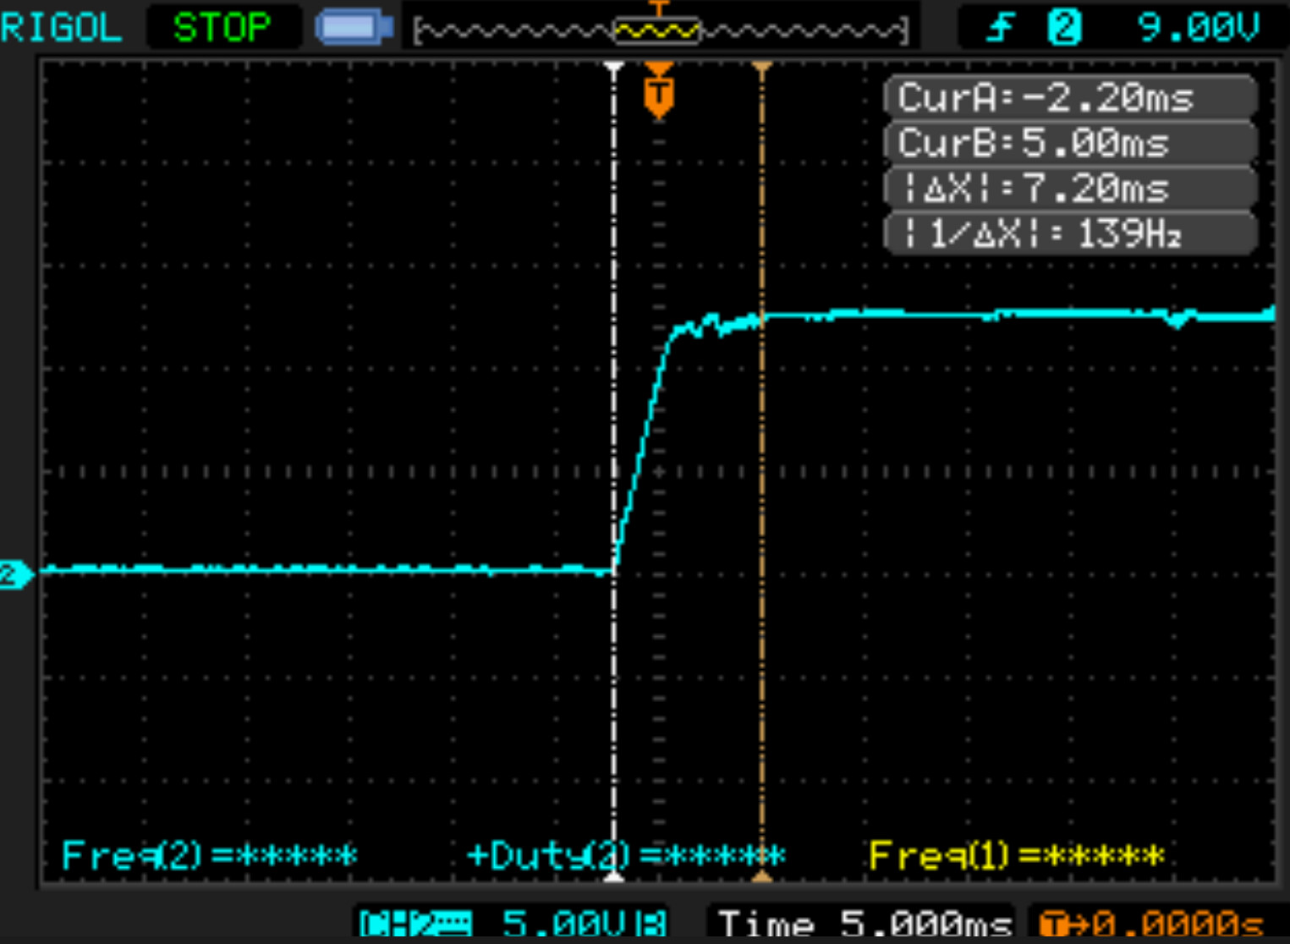Click the CH2 coupling indicator at bottom
Screen dimensions: 1290x944
(x=415, y=924)
